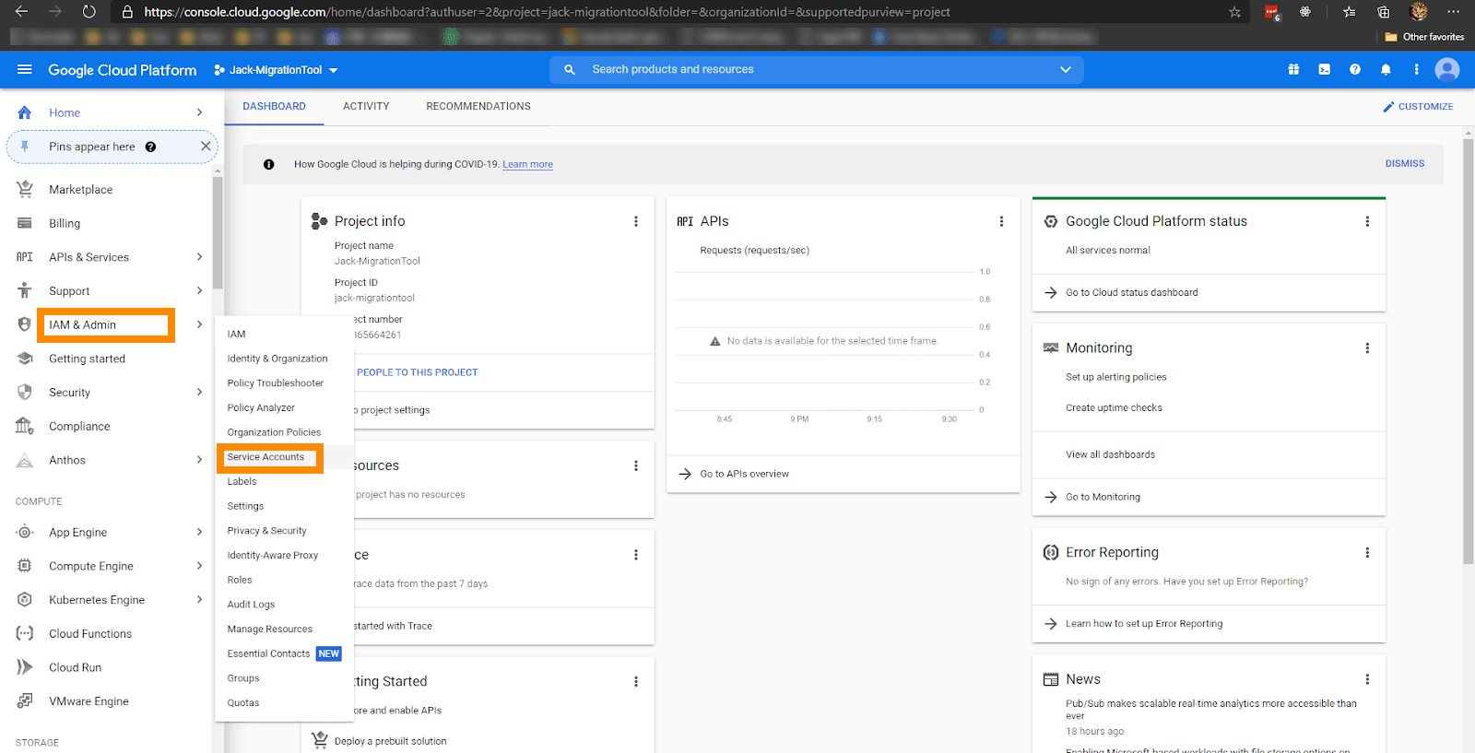The height and width of the screenshot is (753, 1475).
Task: Open the top bar three-dot settings menu
Action: [x=1416, y=70]
